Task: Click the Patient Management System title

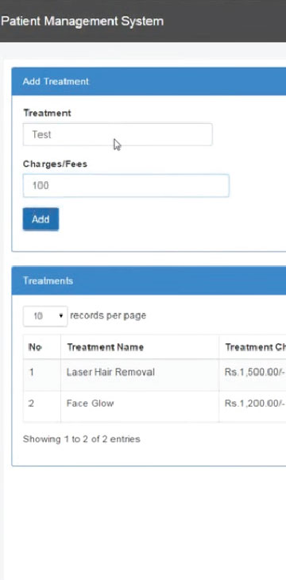Action: 82,21
